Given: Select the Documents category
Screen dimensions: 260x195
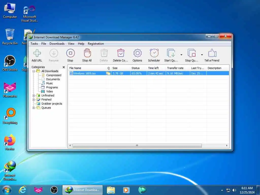Looking at the screenshot, I should point(53,79).
